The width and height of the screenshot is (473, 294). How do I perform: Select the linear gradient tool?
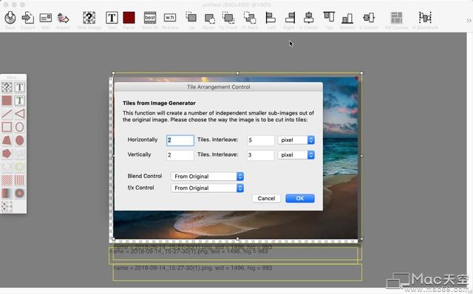pyautogui.click(x=7, y=194)
